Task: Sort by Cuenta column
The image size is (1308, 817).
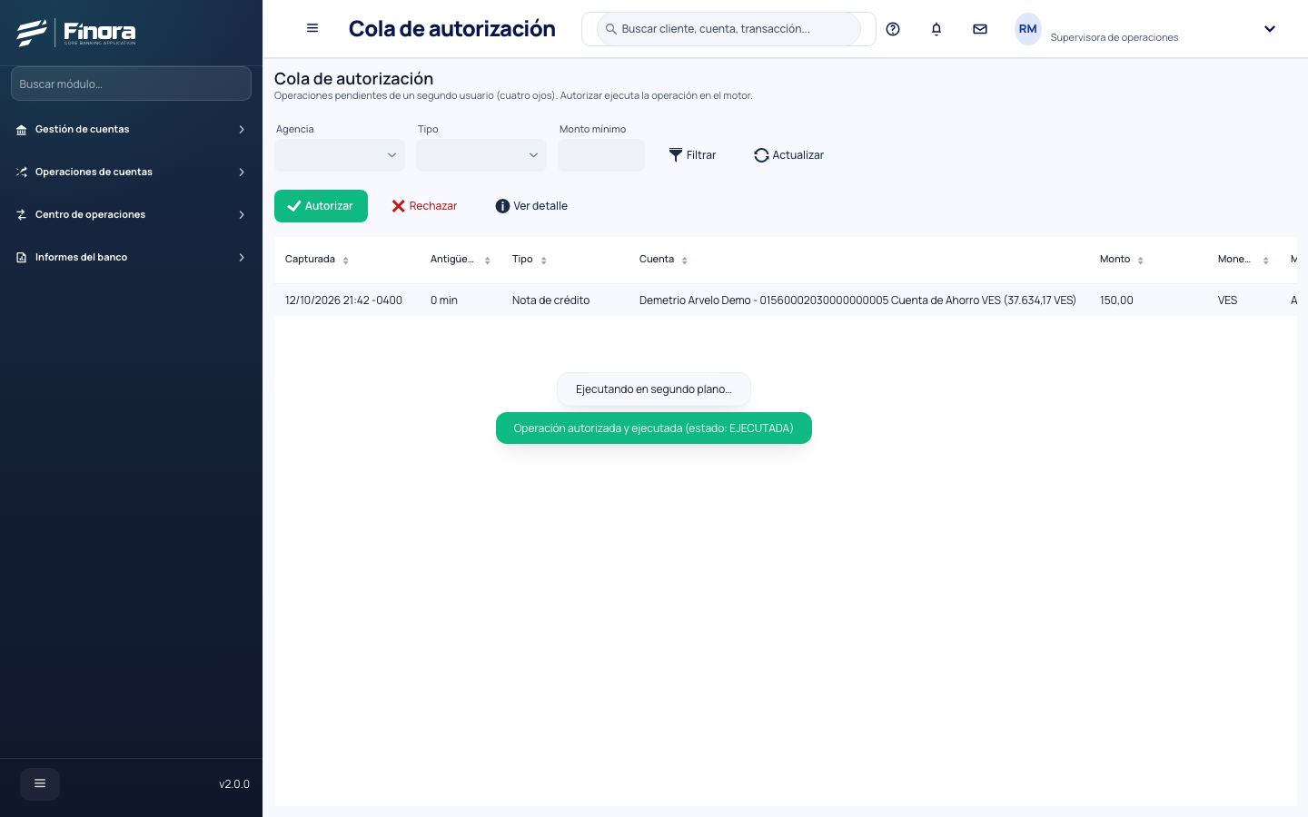Action: [x=684, y=261]
